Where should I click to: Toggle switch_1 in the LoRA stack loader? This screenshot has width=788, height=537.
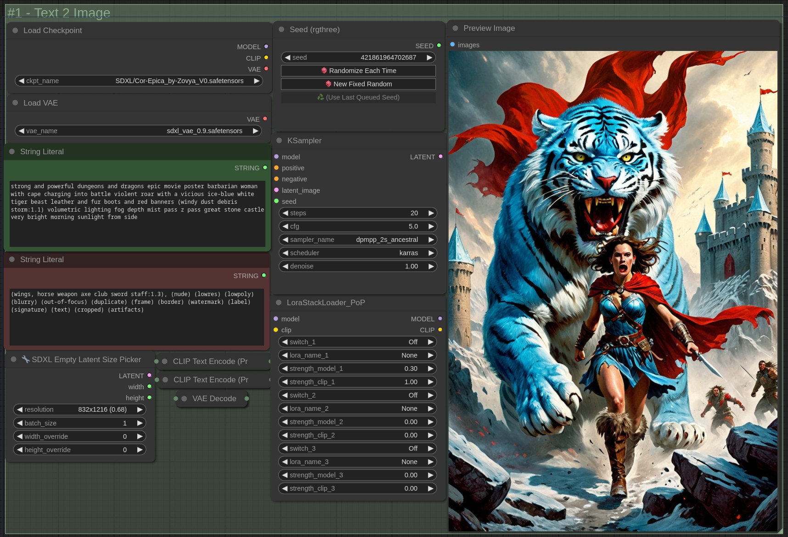point(357,342)
